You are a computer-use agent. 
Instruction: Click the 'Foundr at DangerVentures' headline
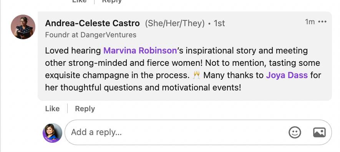pos(91,35)
